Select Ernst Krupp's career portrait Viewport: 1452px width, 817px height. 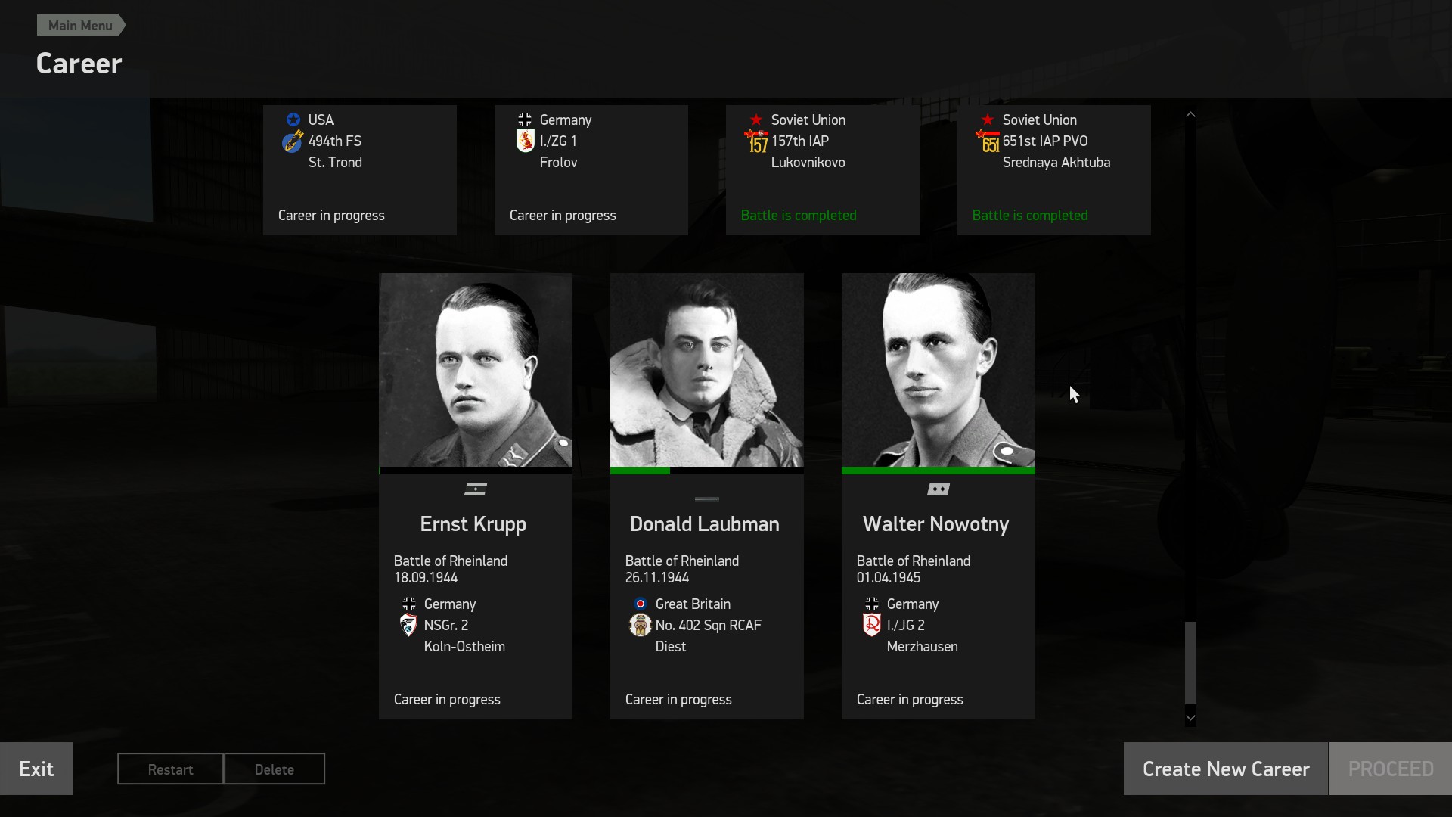pos(475,370)
